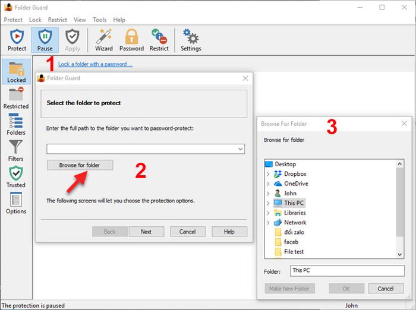Screen dimensions: 416x310
Task: Select the Dropbox folder icon
Action: pos(278,174)
